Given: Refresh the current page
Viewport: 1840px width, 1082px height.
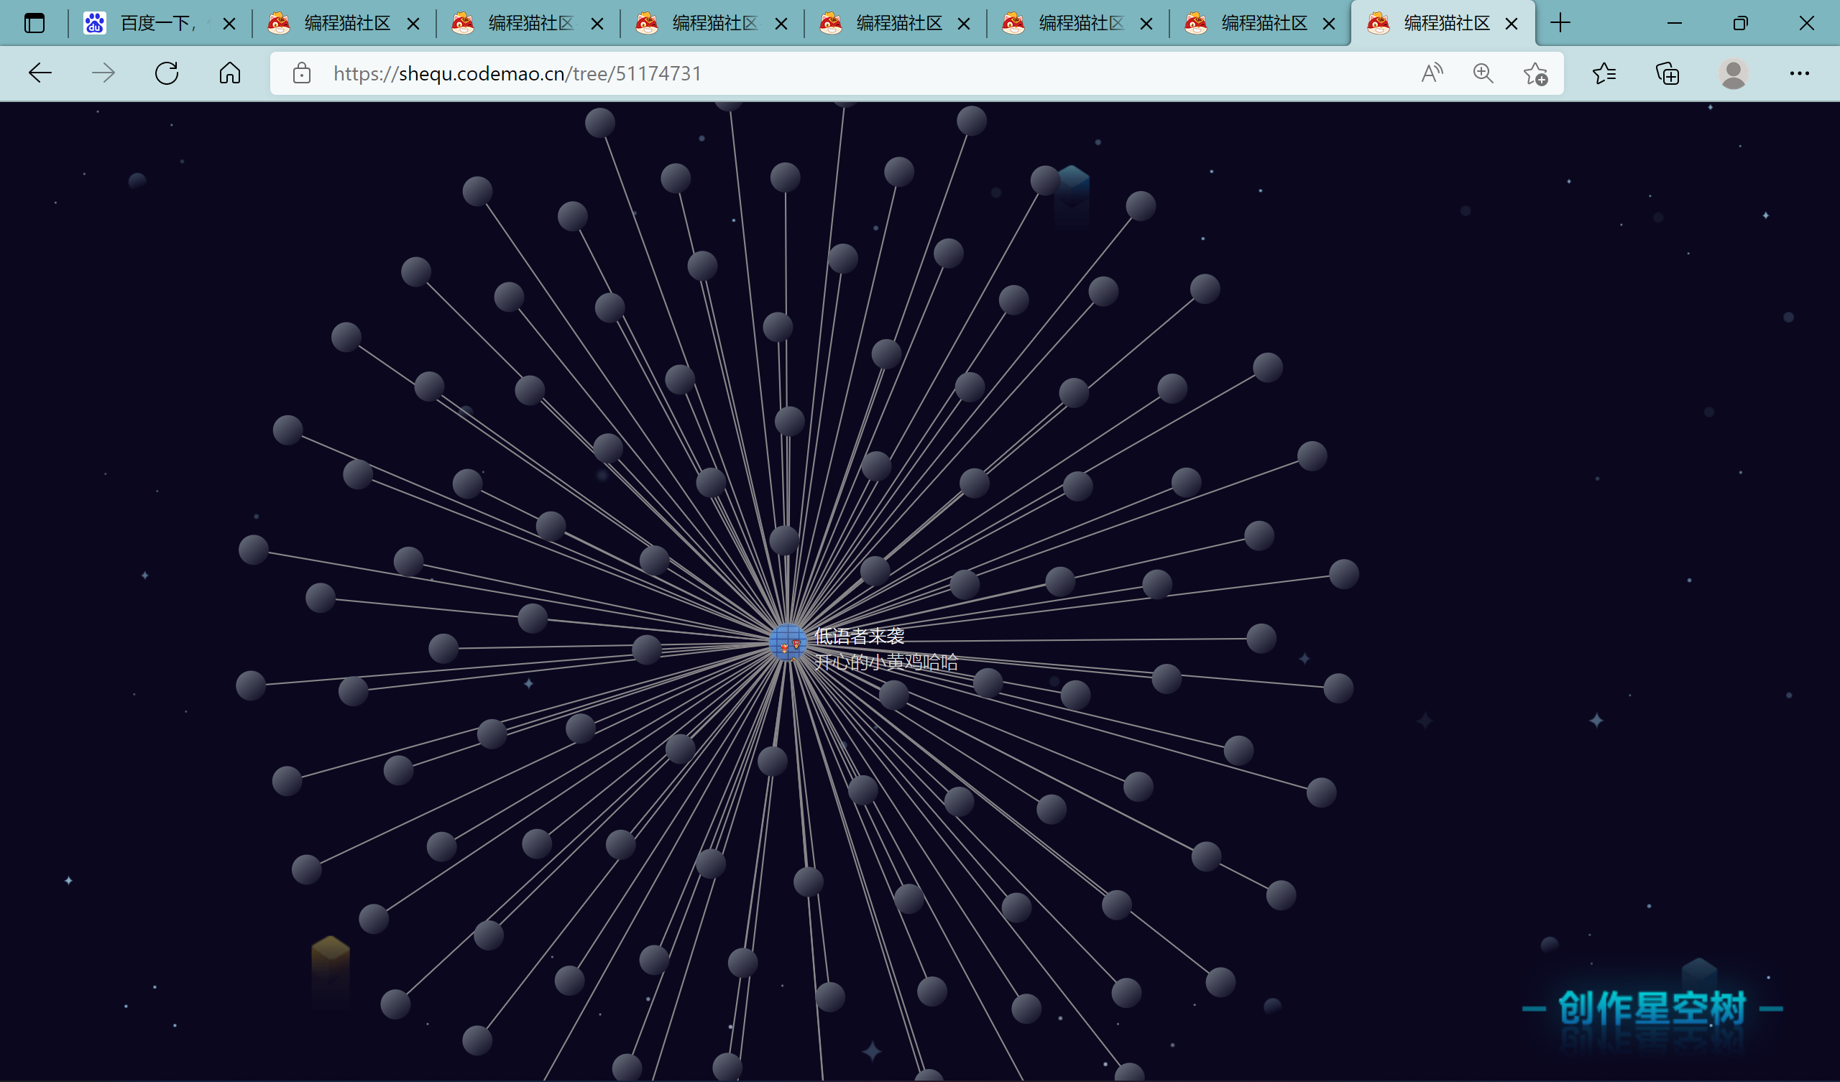Looking at the screenshot, I should point(167,73).
